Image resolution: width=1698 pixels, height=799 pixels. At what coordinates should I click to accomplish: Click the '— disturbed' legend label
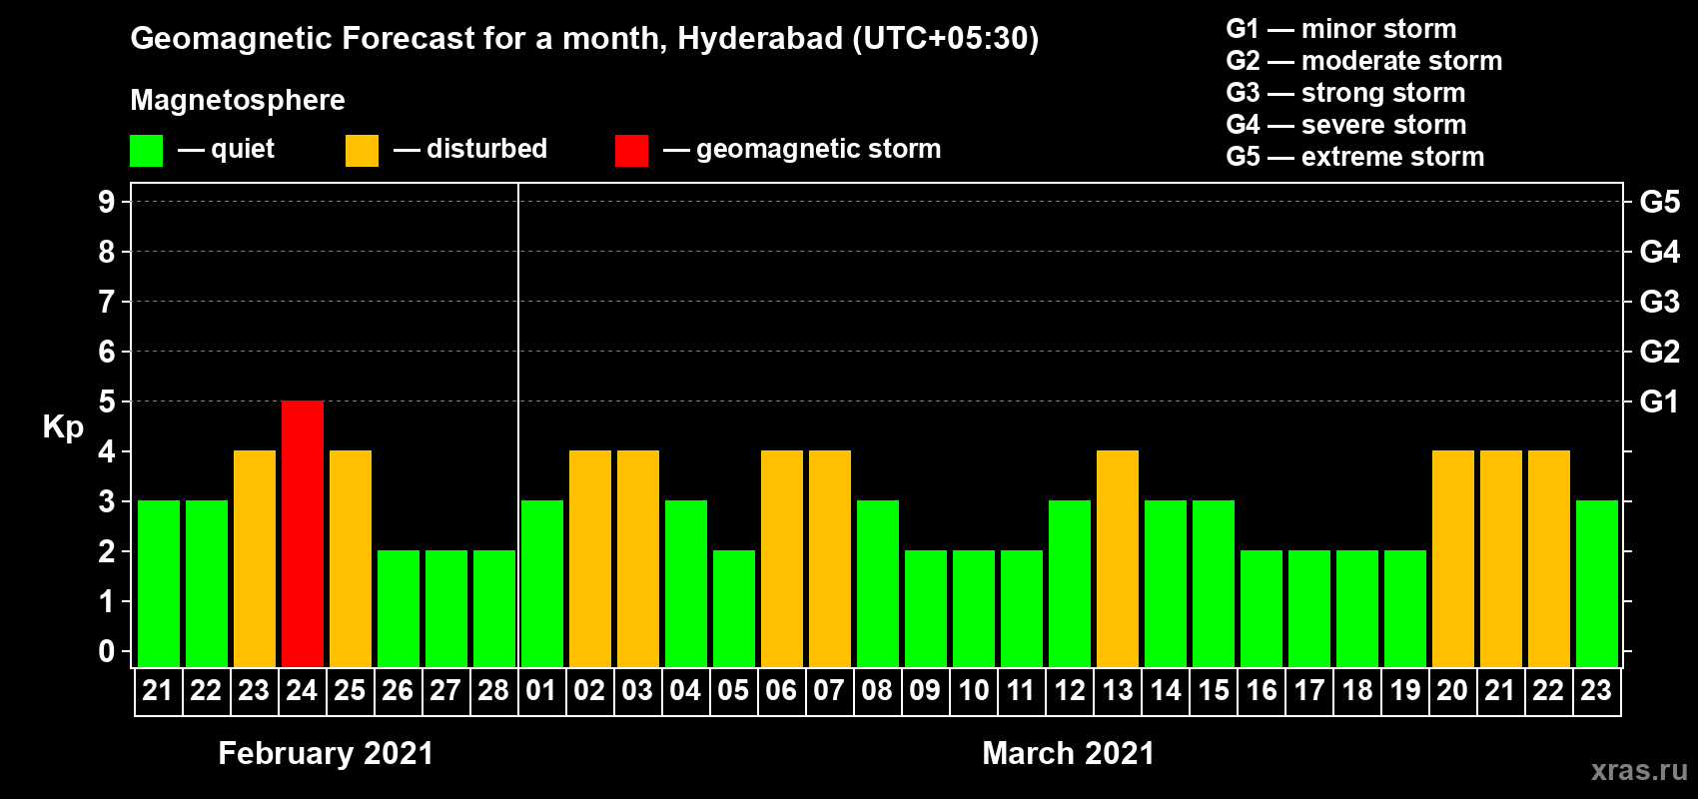[470, 149]
